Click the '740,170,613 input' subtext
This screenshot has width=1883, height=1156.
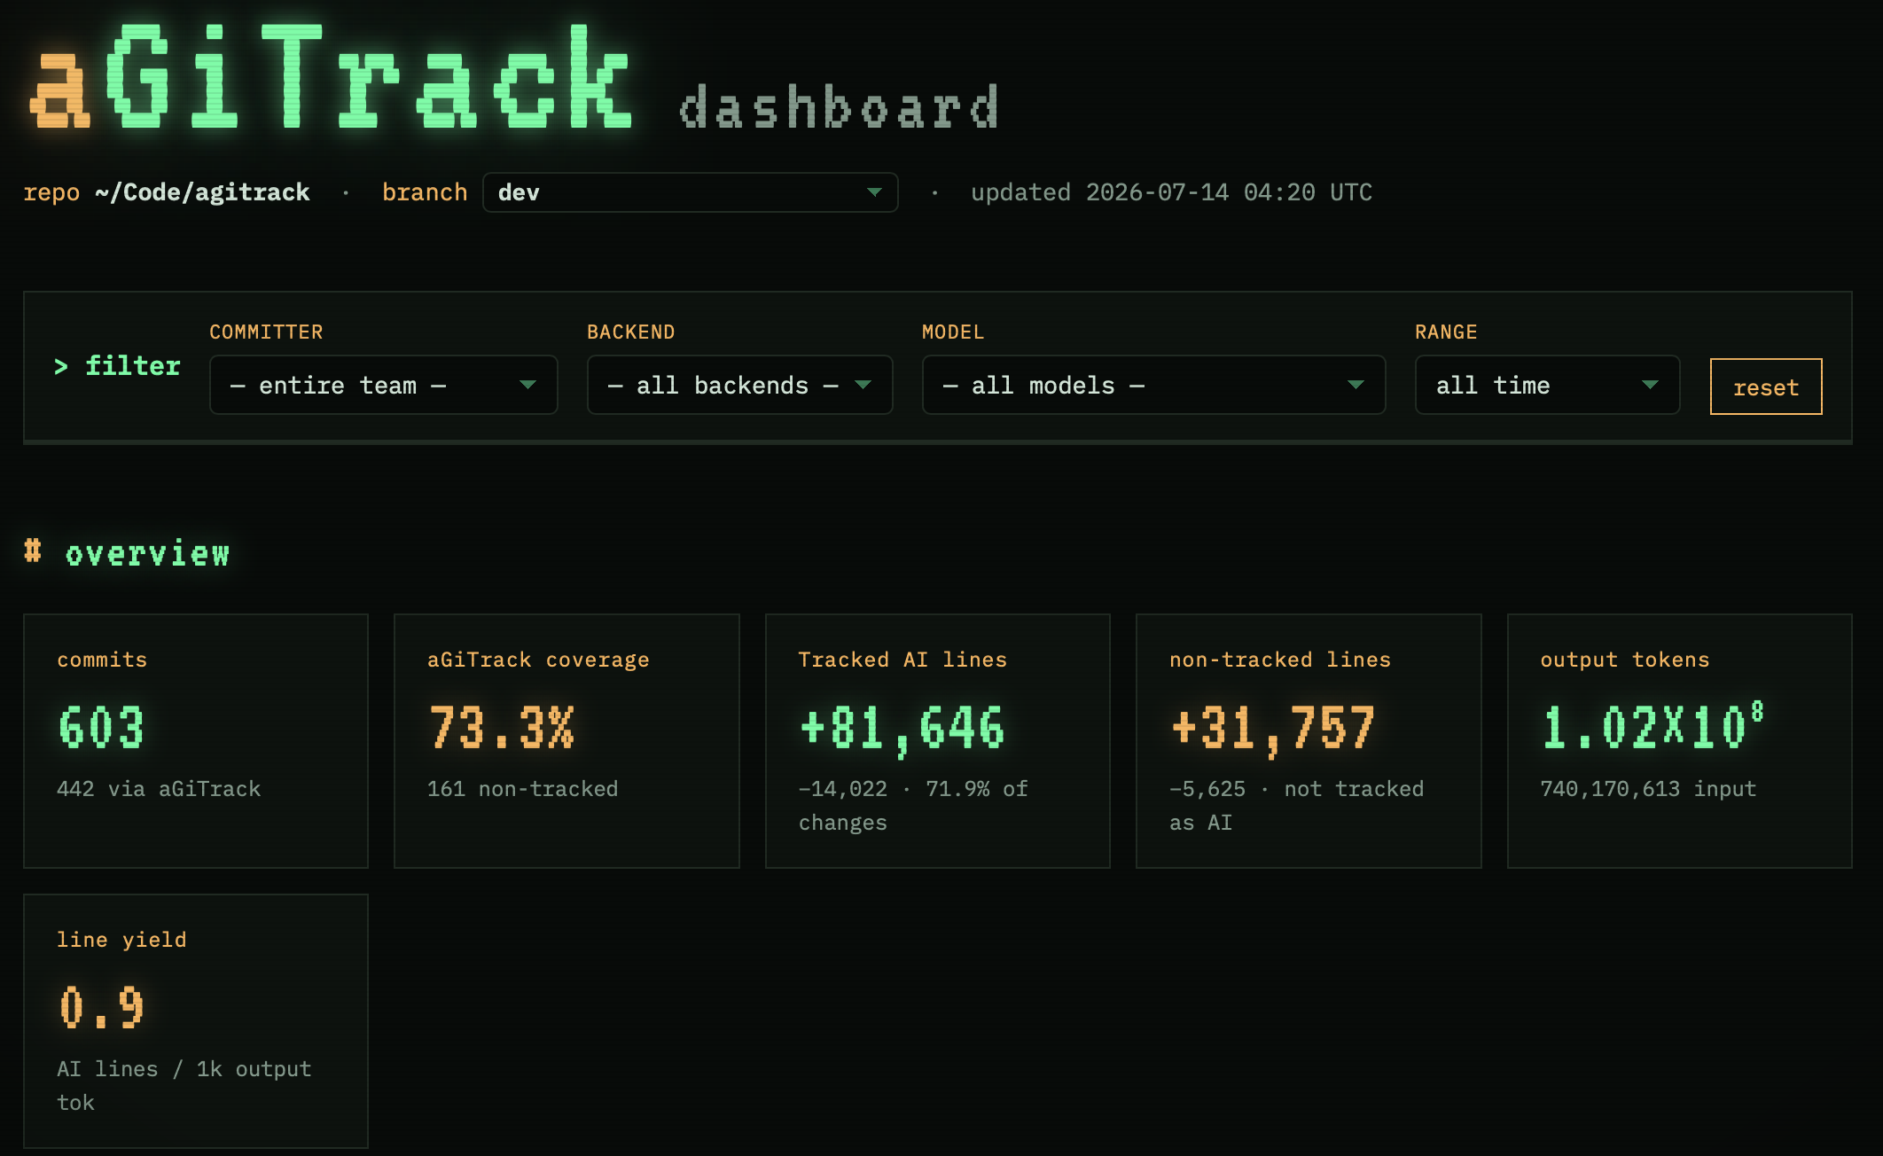coord(1648,789)
